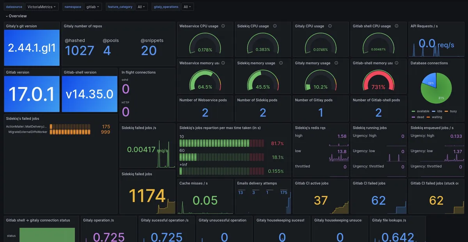Click the 731% Gitlab-shell memory gauge value
This screenshot has width=468, height=242.
(x=378, y=87)
